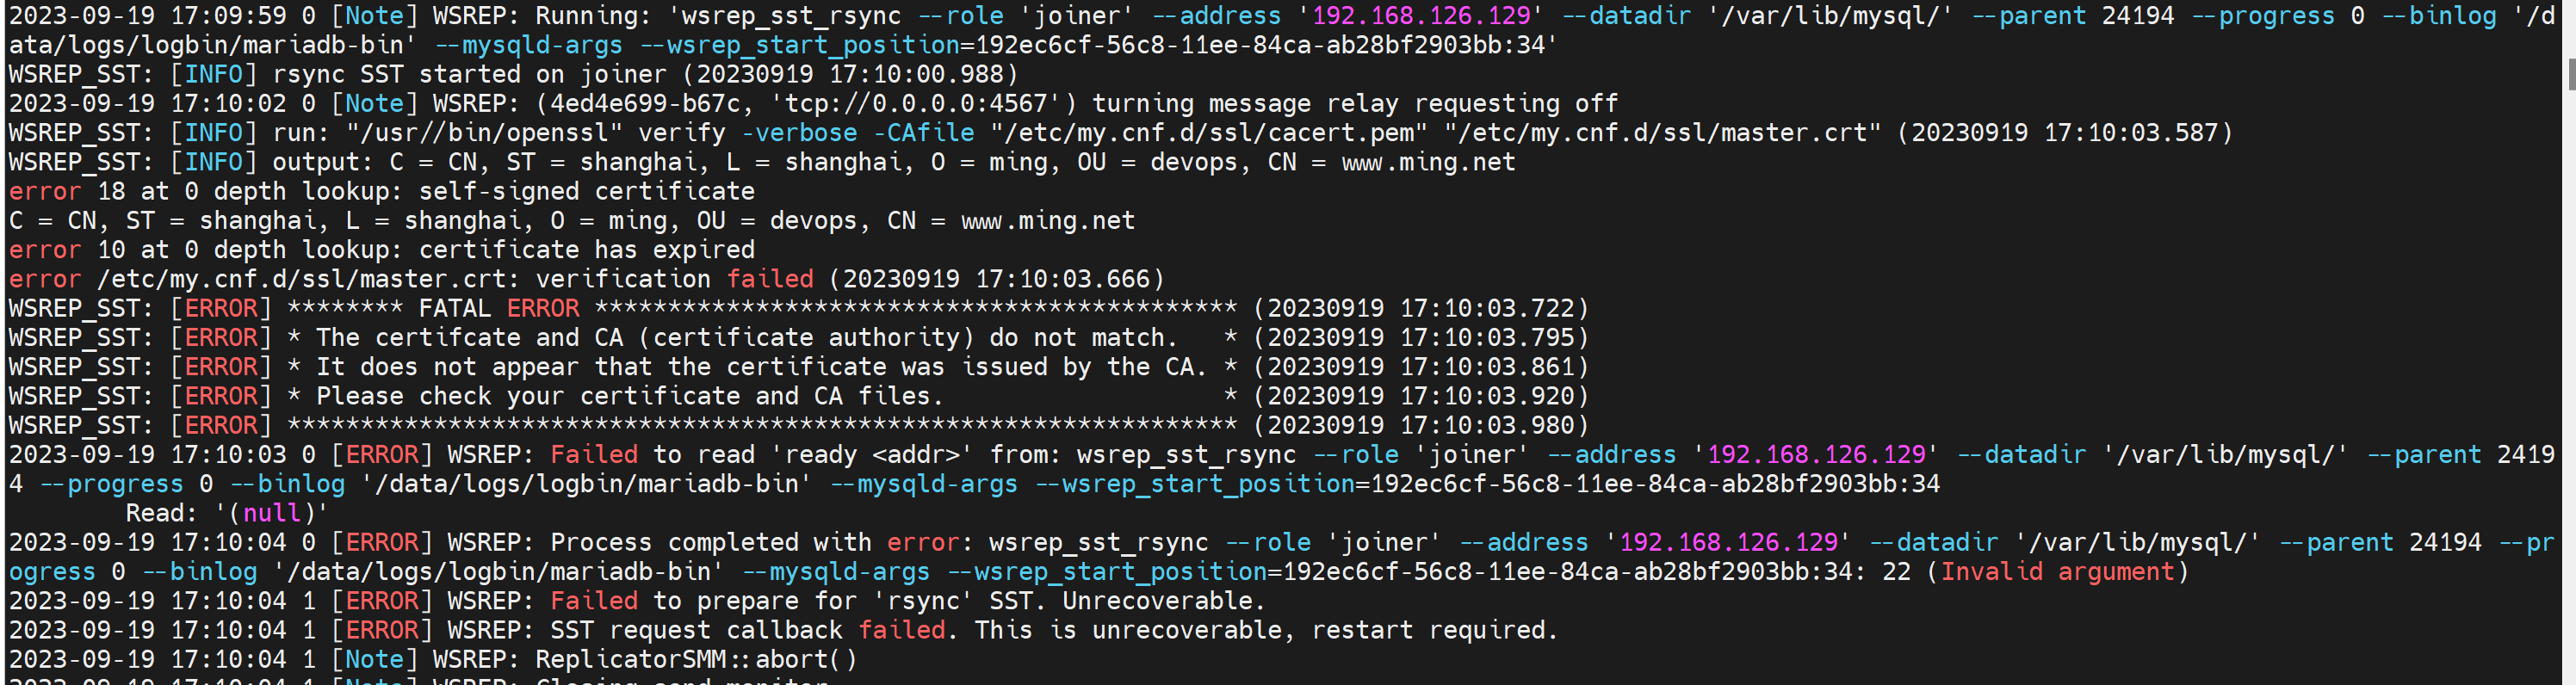
Task: Click the '-verbose' option text
Action: pyautogui.click(x=799, y=133)
